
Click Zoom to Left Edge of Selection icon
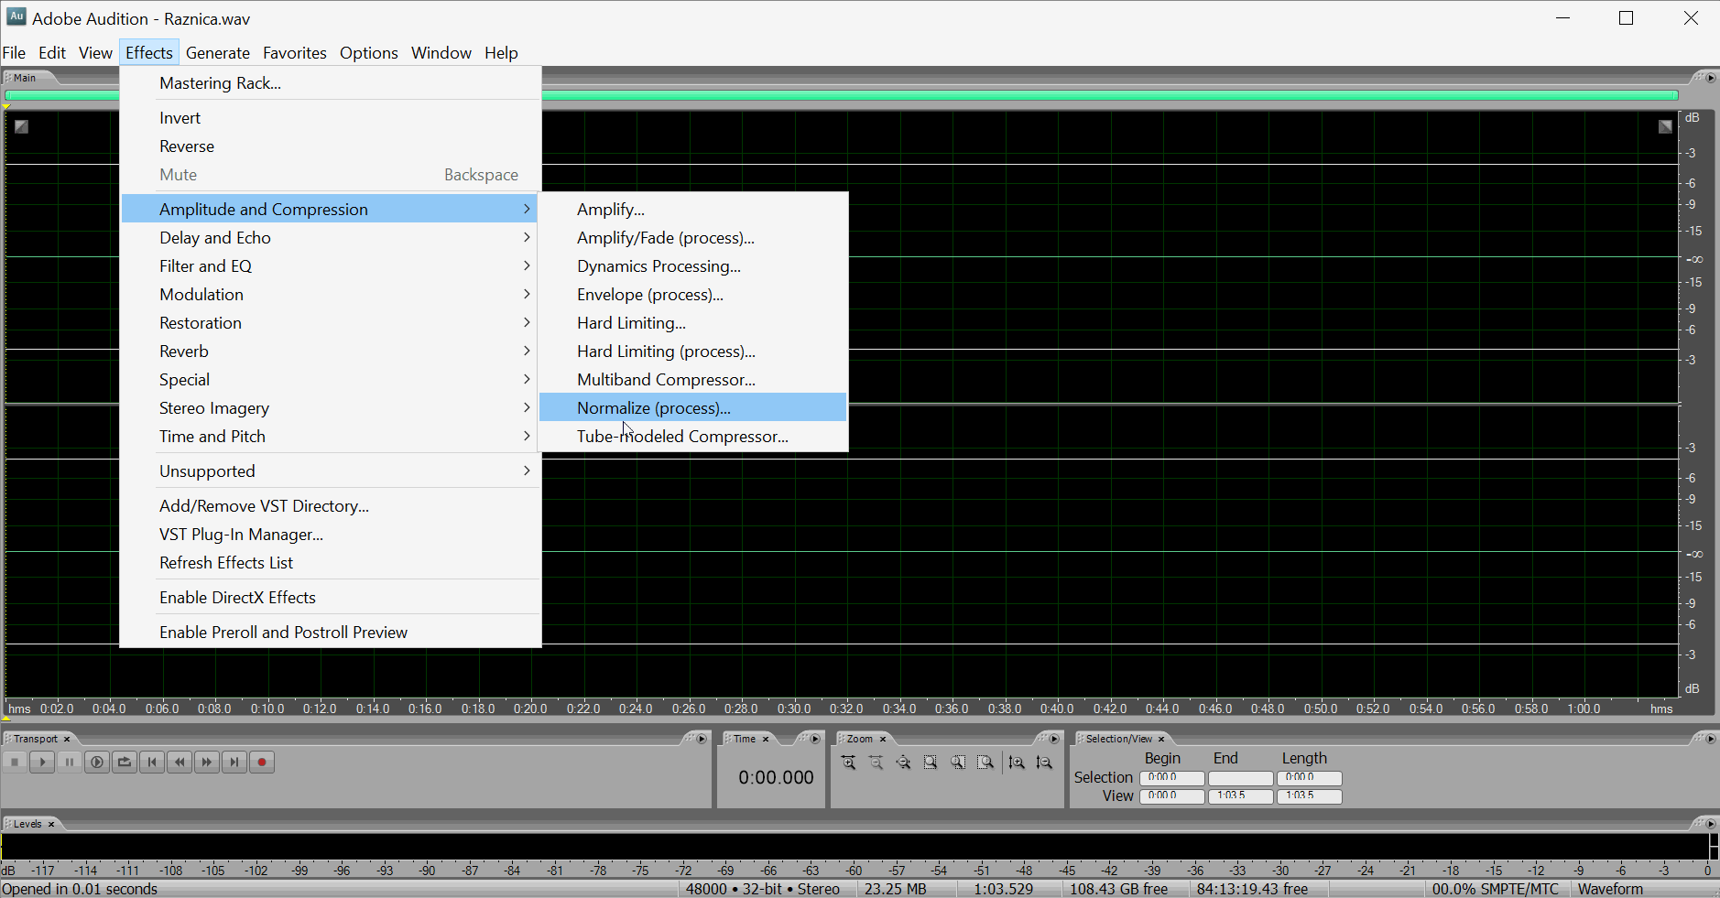click(958, 763)
